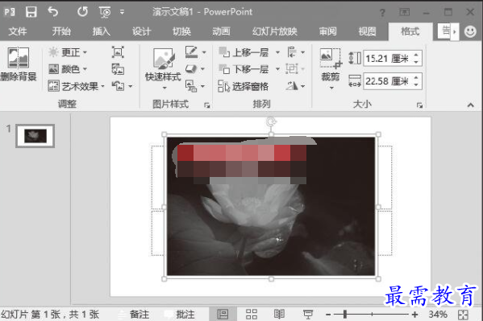Switch to the Home (开始) tab
The height and width of the screenshot is (321, 483).
pyautogui.click(x=61, y=31)
